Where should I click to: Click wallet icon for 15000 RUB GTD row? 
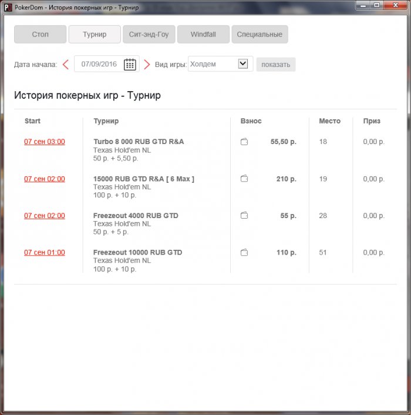click(x=244, y=179)
